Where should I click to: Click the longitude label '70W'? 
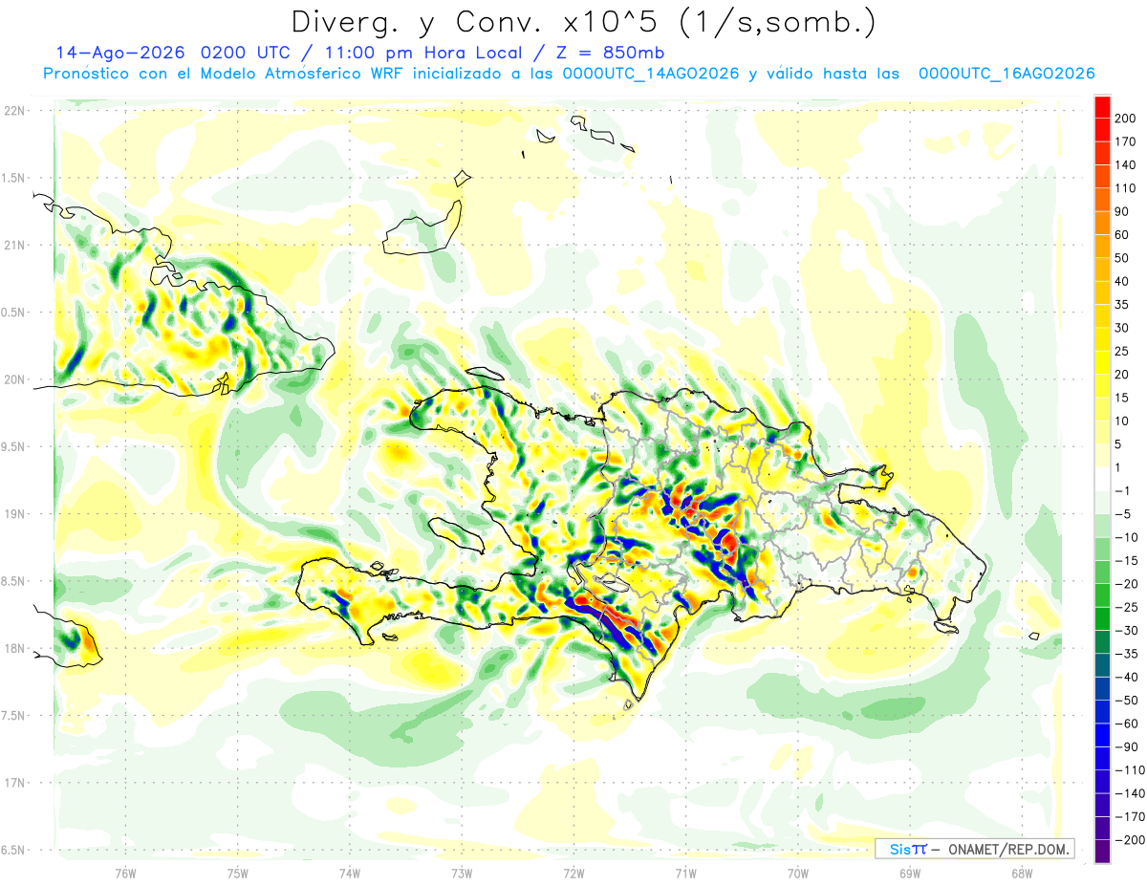[797, 874]
